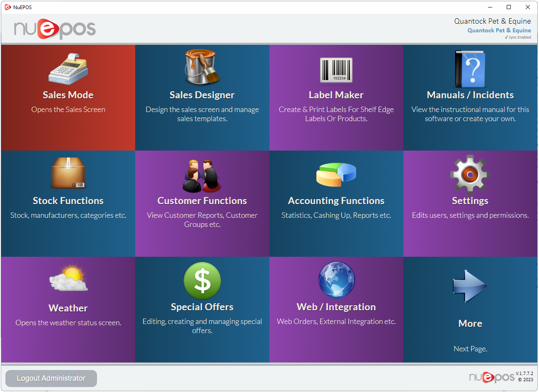Open the Weather sun and cloud icon
Image resolution: width=539 pixels, height=392 pixels.
(x=68, y=279)
